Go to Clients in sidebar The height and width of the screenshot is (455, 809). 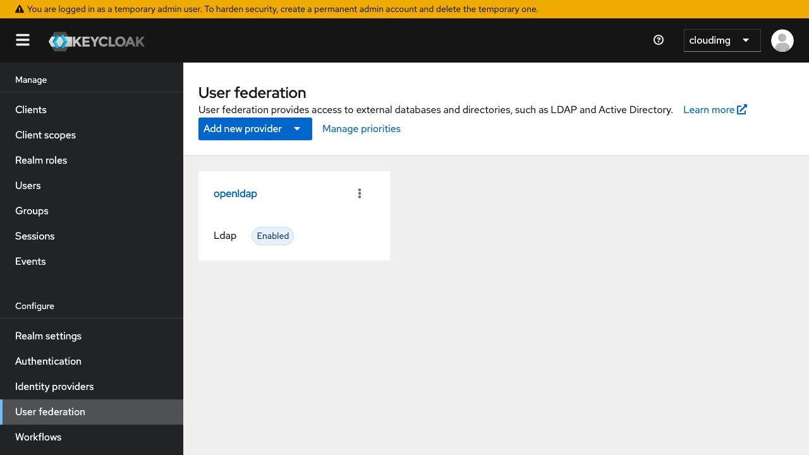[92, 110]
